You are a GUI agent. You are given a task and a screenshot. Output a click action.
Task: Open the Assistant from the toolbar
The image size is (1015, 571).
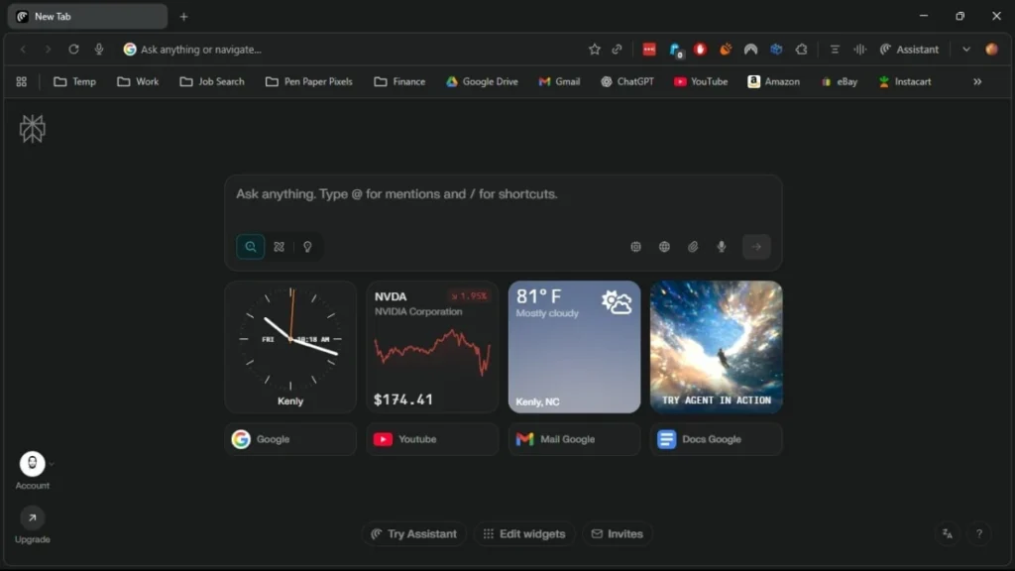pyautogui.click(x=909, y=49)
